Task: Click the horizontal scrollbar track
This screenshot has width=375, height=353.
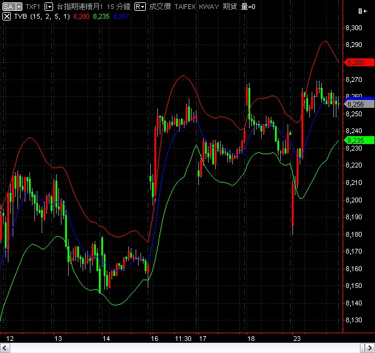Action: (x=185, y=348)
